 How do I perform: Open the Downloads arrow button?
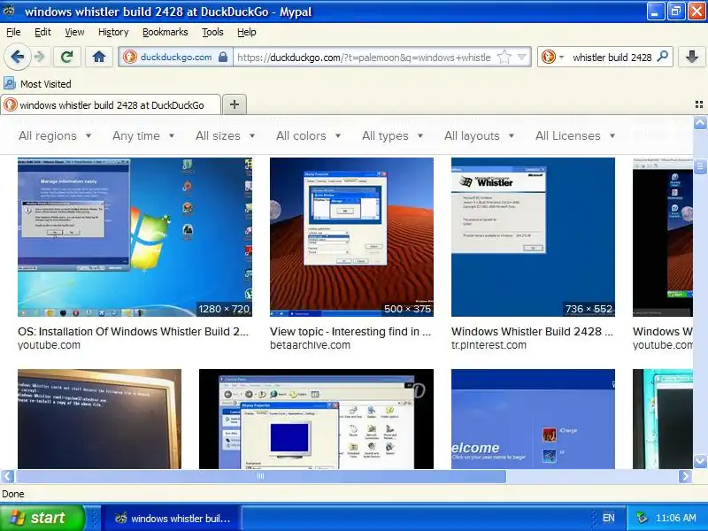(x=691, y=57)
